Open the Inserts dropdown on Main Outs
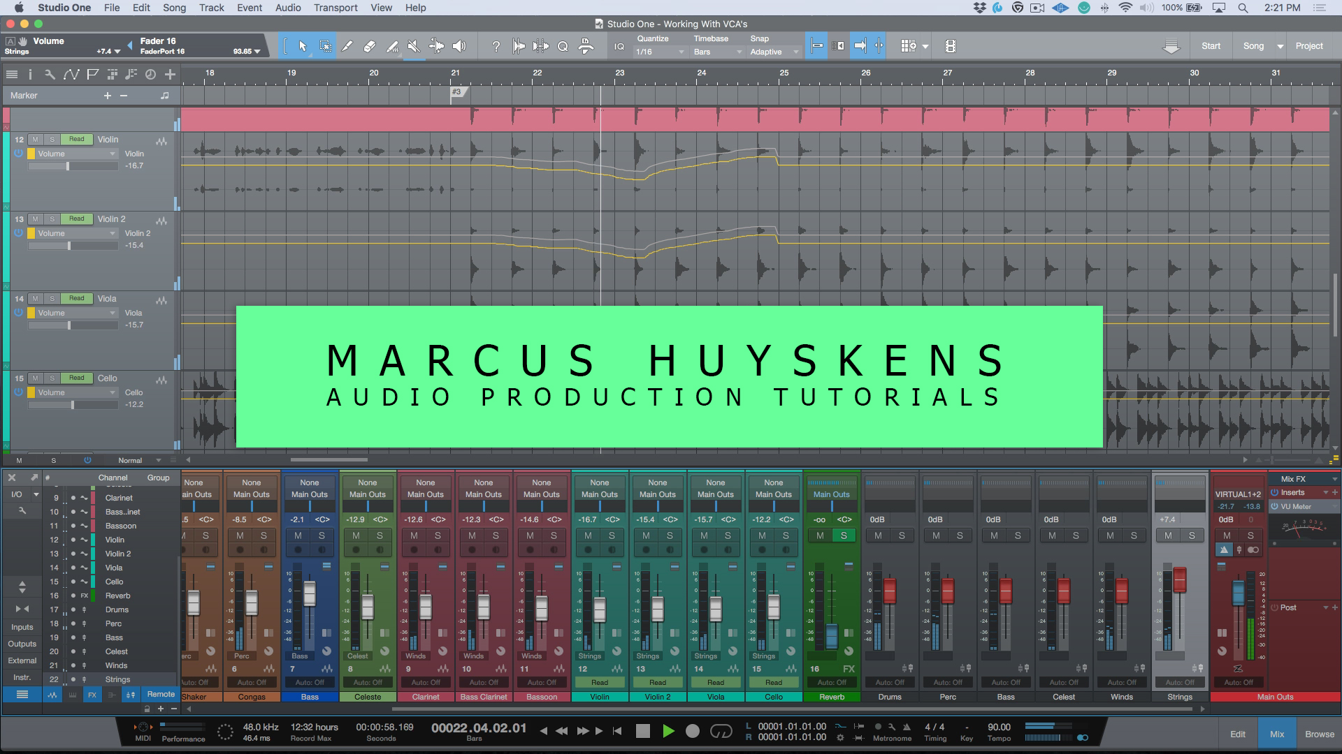1342x754 pixels. pyautogui.click(x=1325, y=493)
